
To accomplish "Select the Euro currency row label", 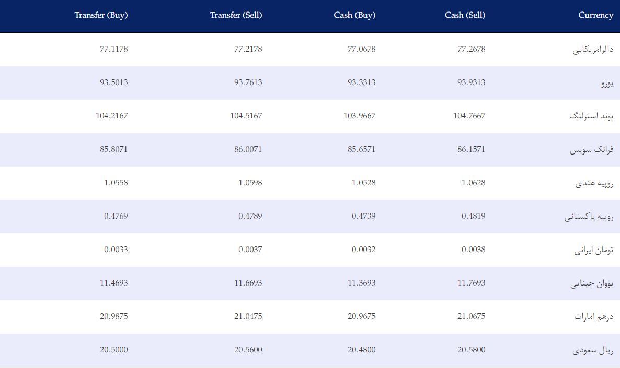I will coord(607,84).
